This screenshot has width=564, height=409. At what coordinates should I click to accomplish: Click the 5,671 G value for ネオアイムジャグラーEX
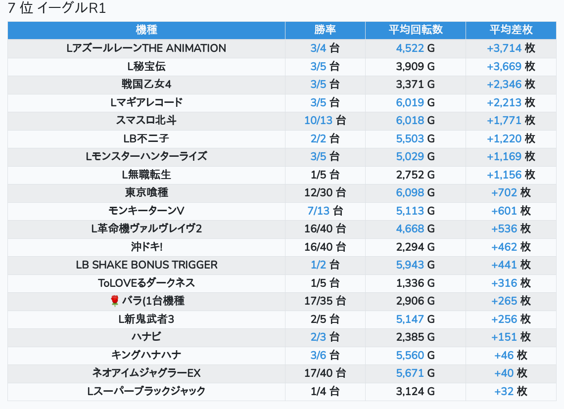[x=410, y=373]
